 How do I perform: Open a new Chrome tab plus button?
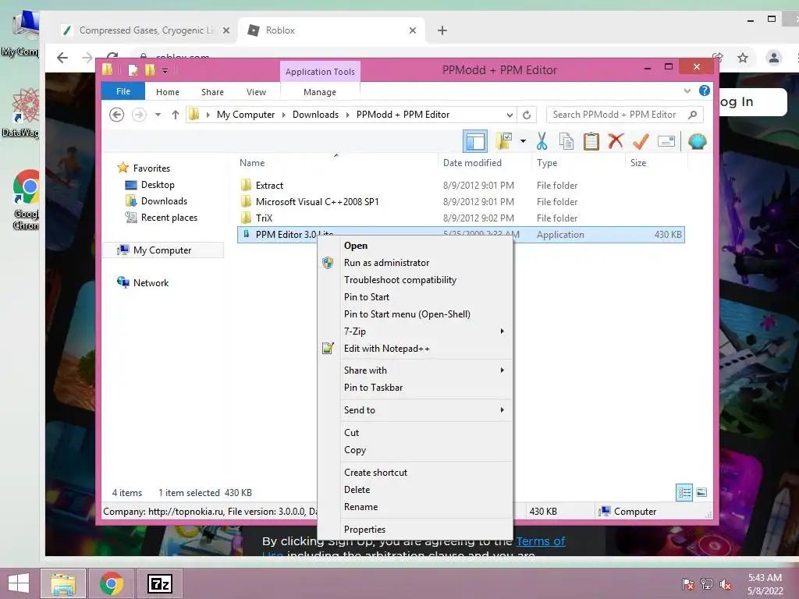(x=442, y=30)
